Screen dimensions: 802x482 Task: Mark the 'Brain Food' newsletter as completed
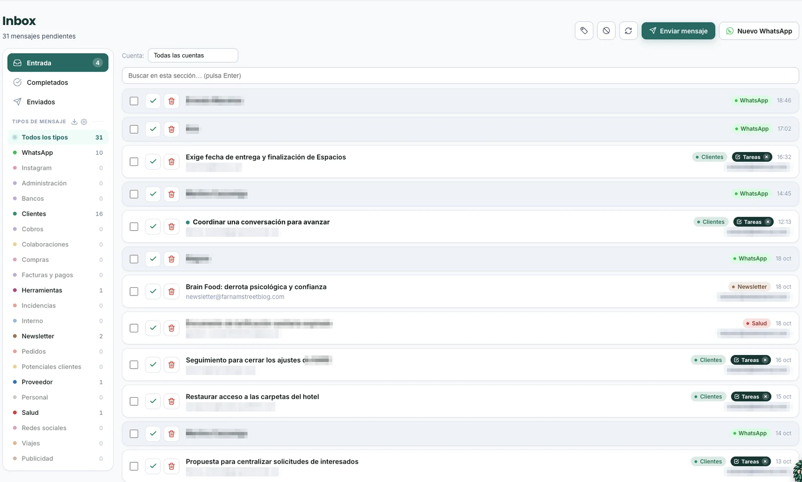click(153, 291)
